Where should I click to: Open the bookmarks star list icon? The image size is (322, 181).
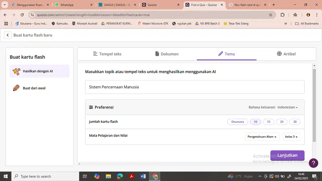(295, 15)
